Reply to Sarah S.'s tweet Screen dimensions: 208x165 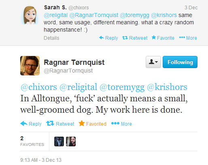coord(108,38)
